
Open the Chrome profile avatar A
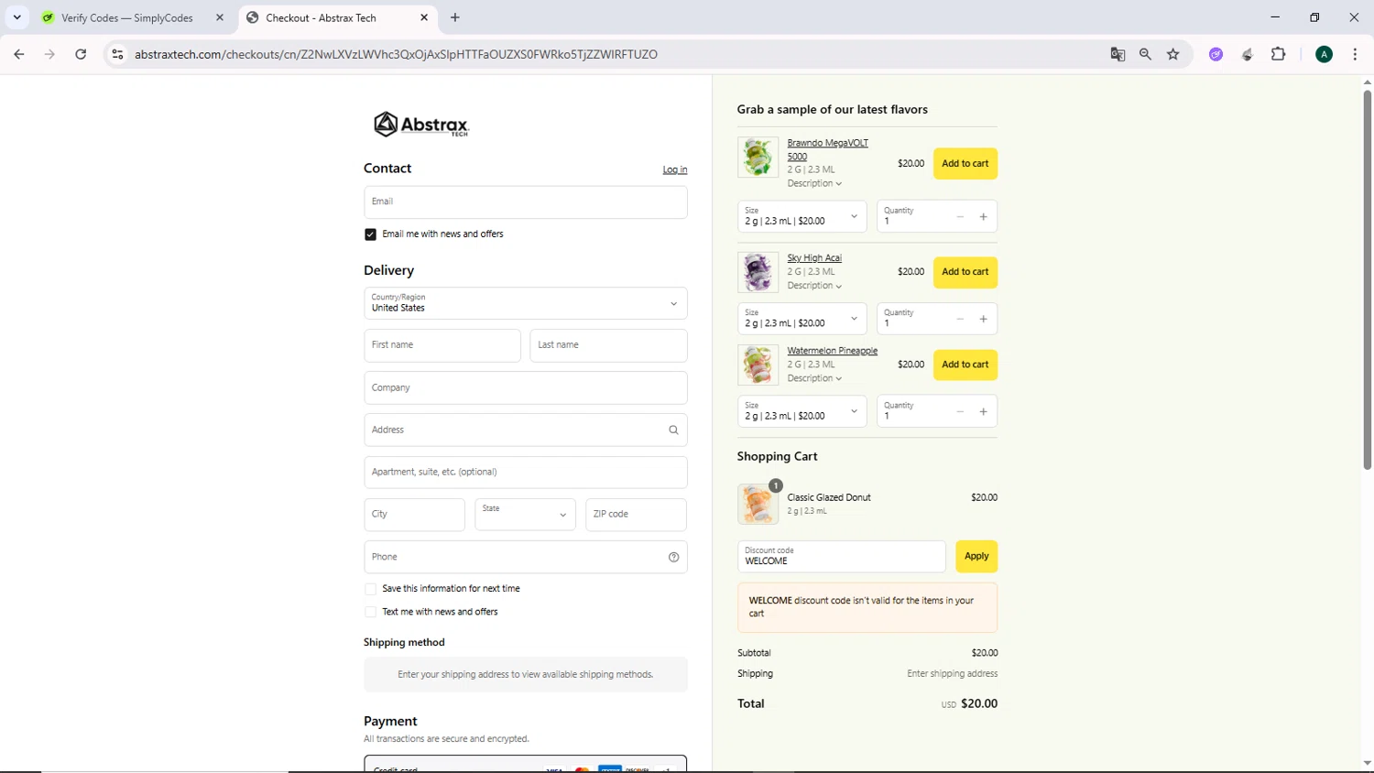tap(1324, 54)
